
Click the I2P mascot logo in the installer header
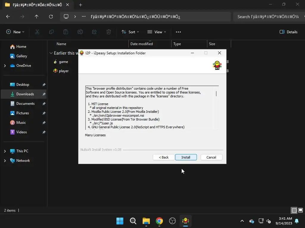(217, 65)
